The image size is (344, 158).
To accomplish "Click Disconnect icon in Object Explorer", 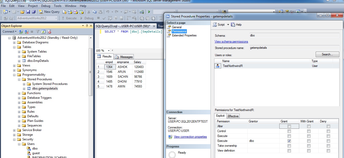I will click(26, 32).
